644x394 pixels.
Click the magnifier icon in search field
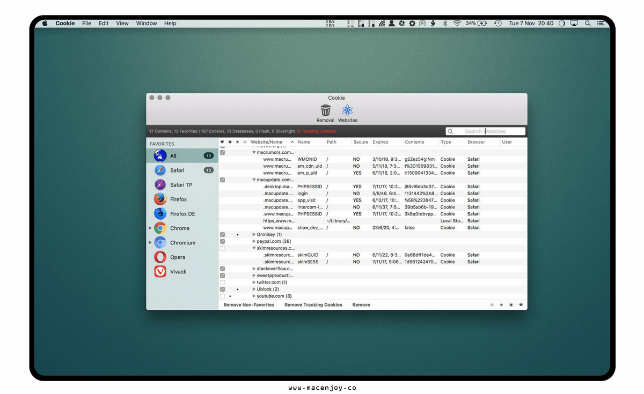click(x=450, y=131)
